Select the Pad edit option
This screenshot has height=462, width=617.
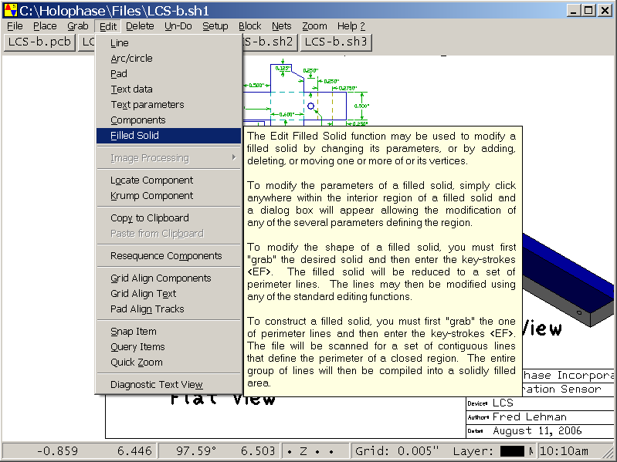pyautogui.click(x=119, y=74)
